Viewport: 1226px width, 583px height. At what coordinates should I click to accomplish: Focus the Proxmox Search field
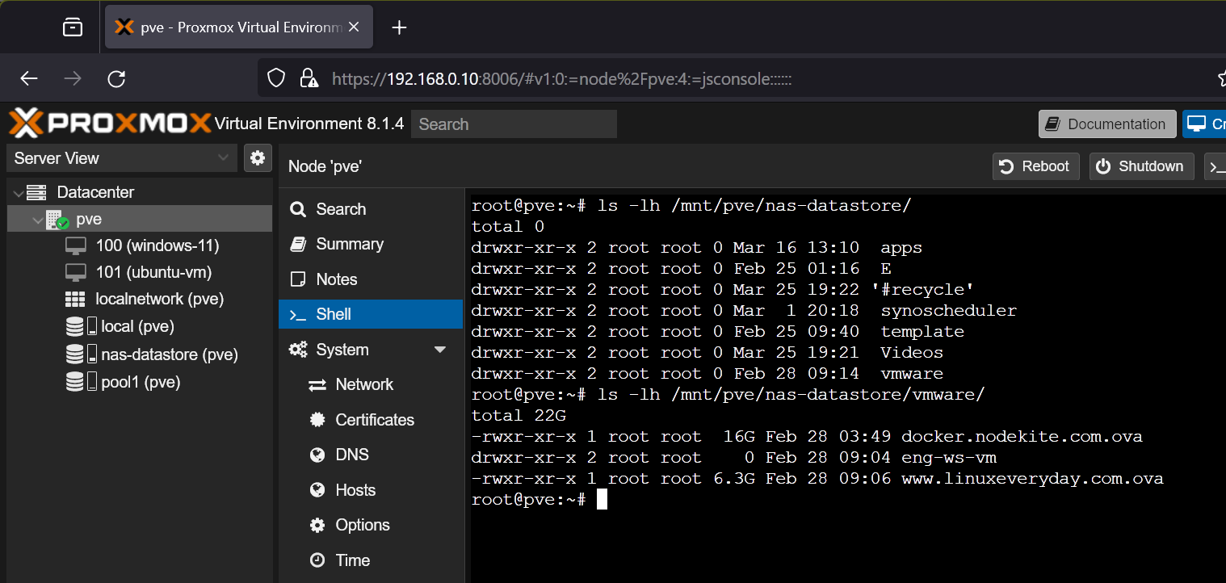click(x=514, y=124)
